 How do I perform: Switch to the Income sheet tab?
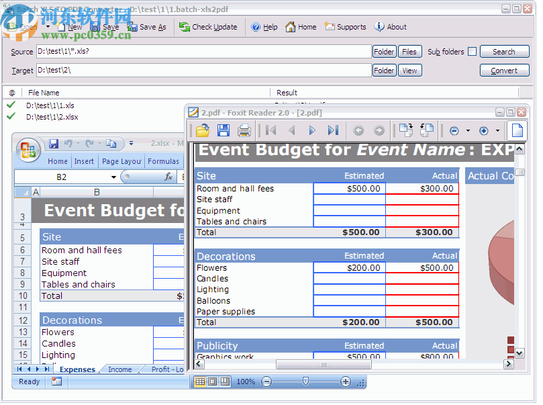coord(120,369)
